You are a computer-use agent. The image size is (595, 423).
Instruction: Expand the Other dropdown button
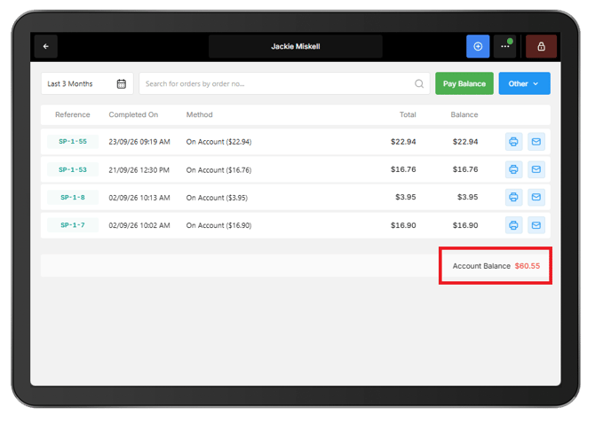pos(524,83)
